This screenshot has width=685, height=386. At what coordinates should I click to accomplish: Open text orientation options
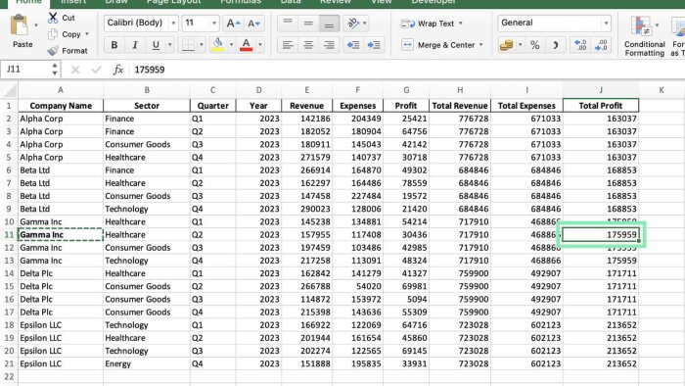(x=352, y=24)
